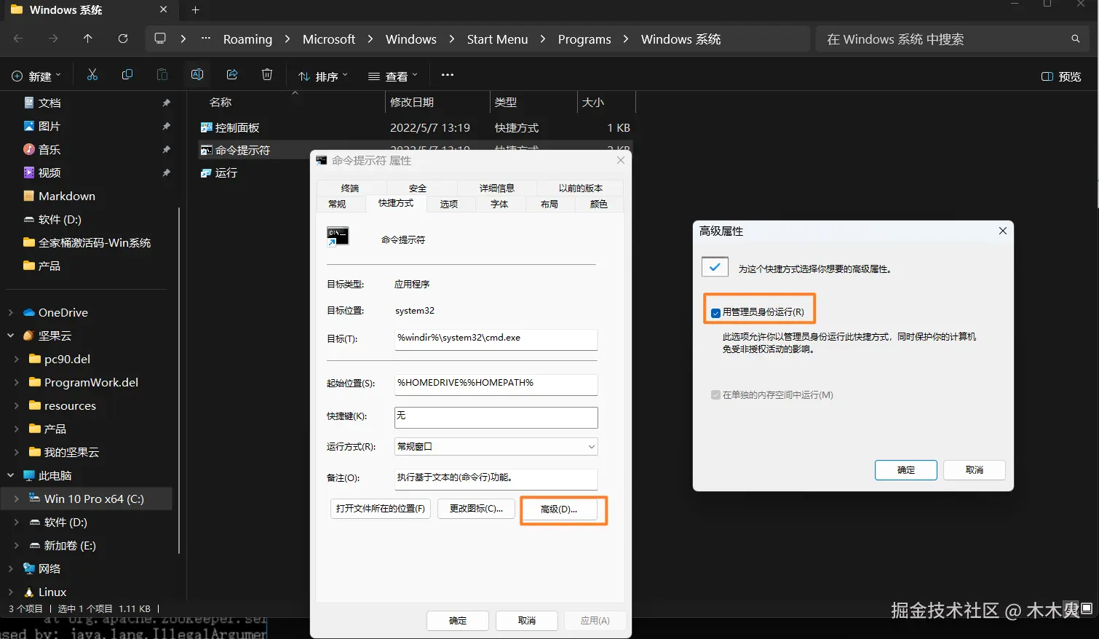This screenshot has width=1099, height=639.
Task: Switch to the 常规 tab in properties
Action: [x=337, y=205]
